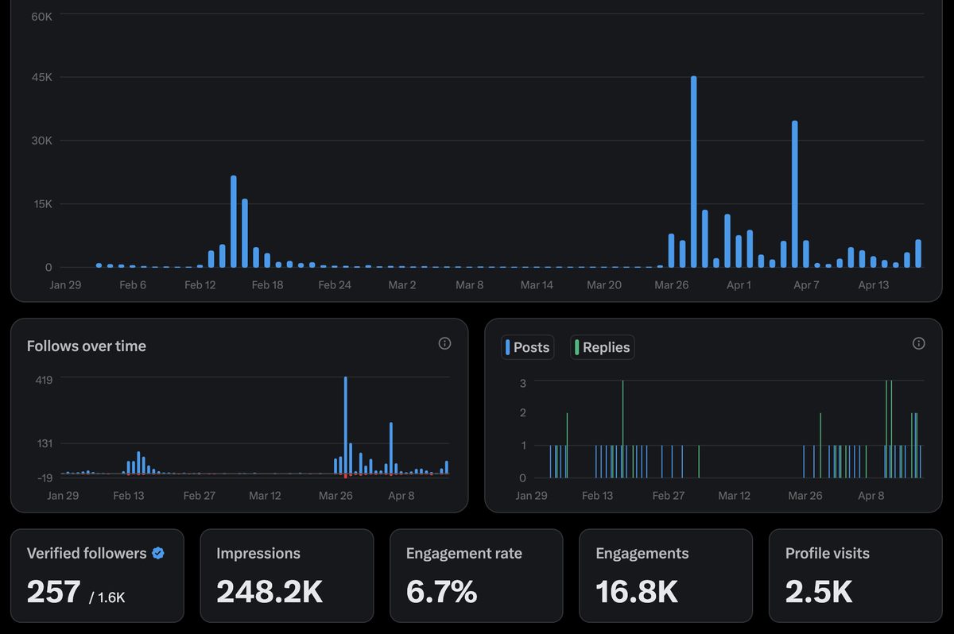Viewport: 954px width, 634px height.
Task: Click the verified badge next to Verified followers
Action: pyautogui.click(x=158, y=553)
